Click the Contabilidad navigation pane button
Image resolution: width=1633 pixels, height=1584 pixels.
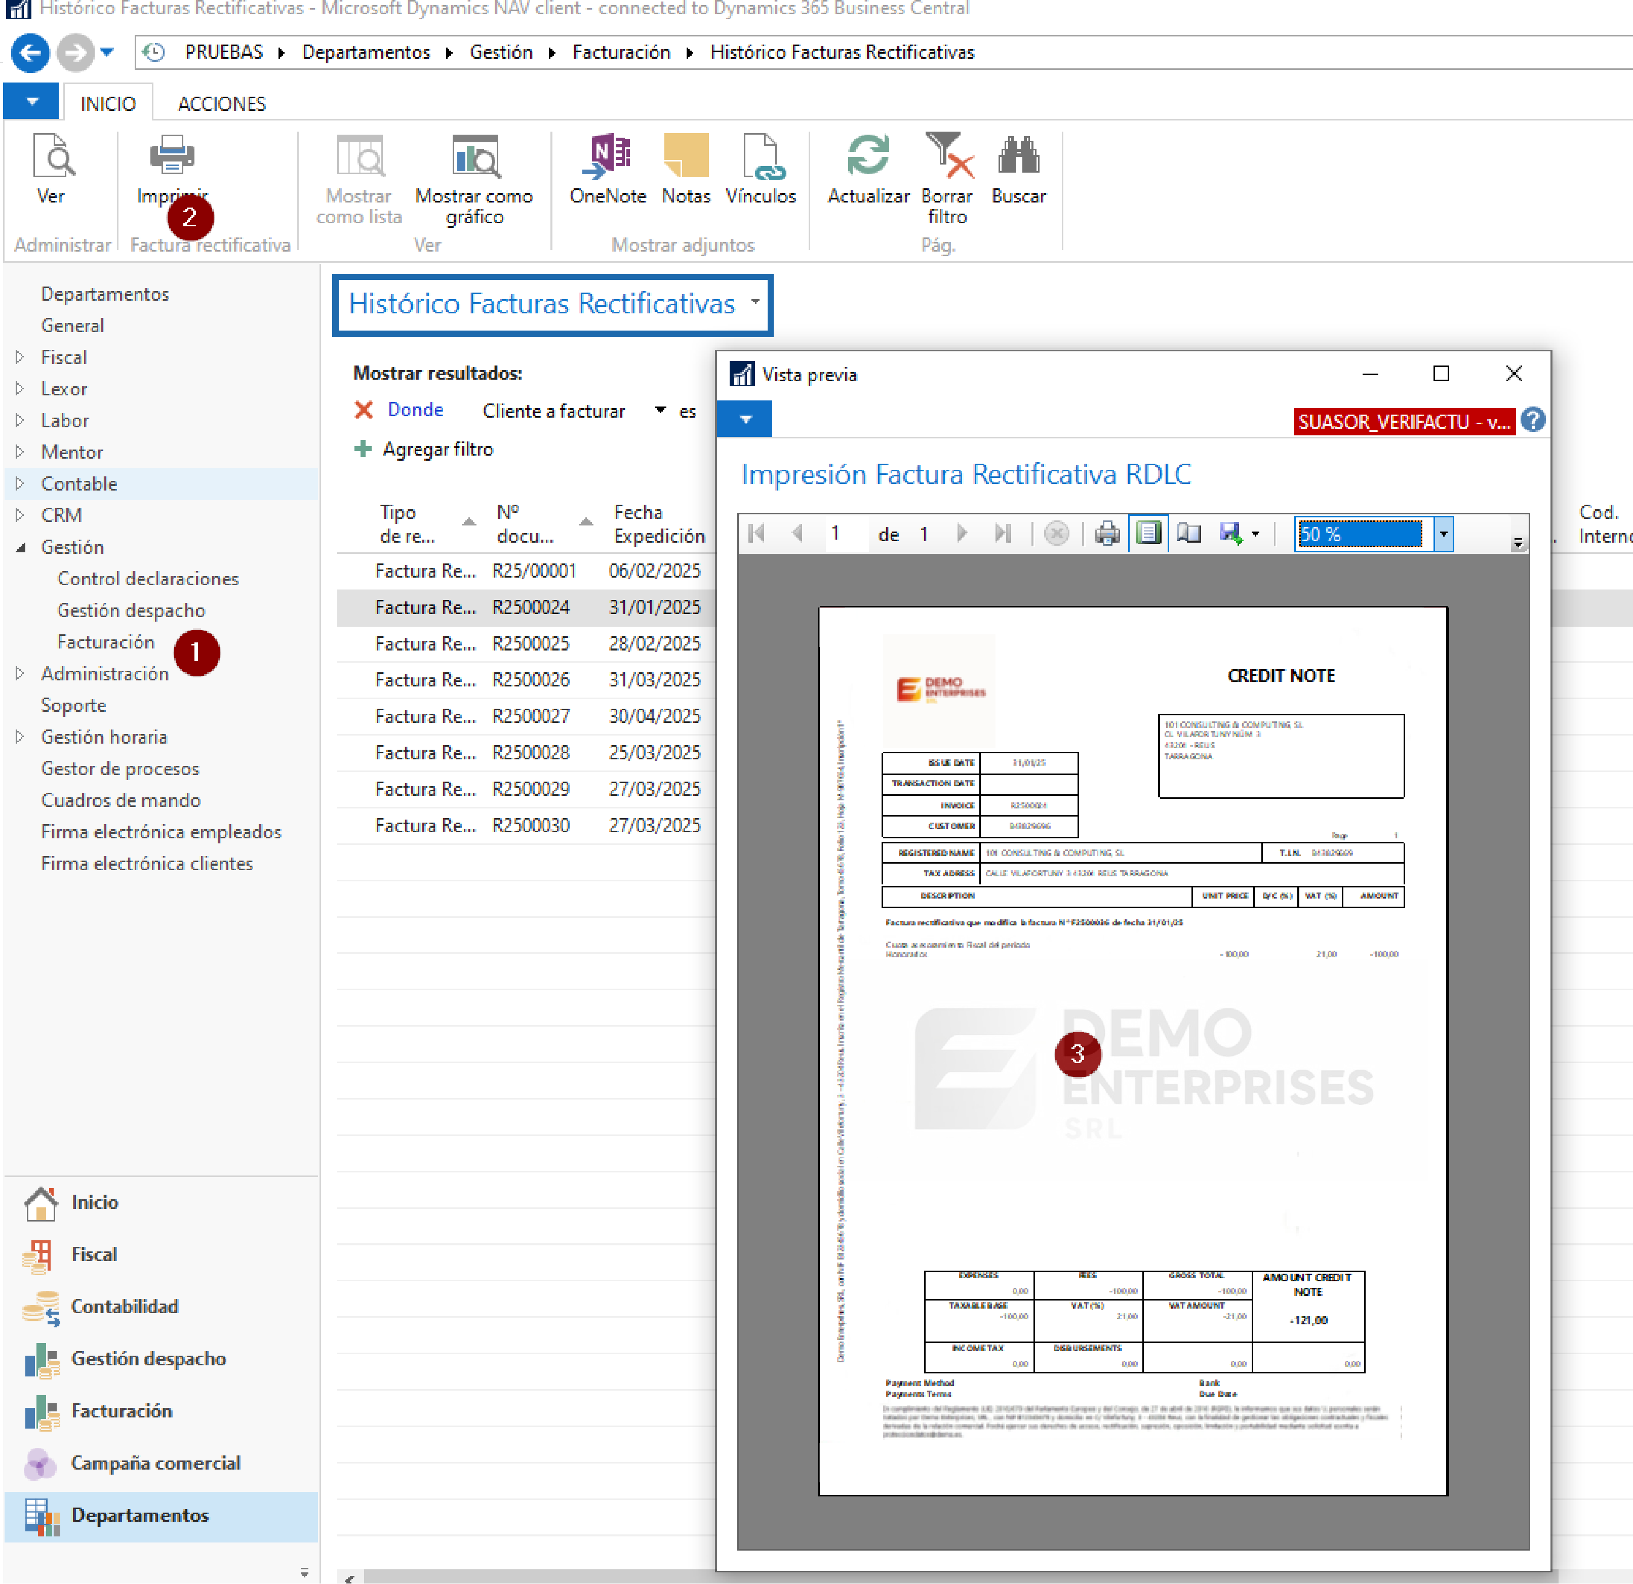(x=124, y=1306)
